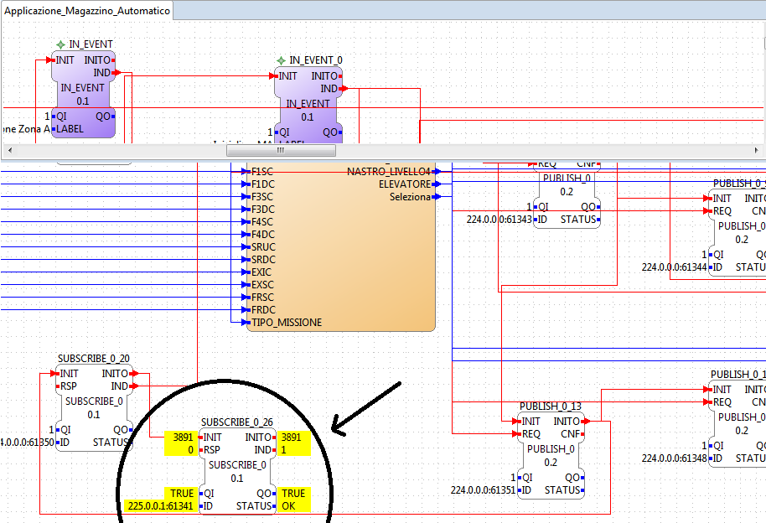Click the EXSC input pin
The width and height of the screenshot is (766, 523).
point(262,284)
